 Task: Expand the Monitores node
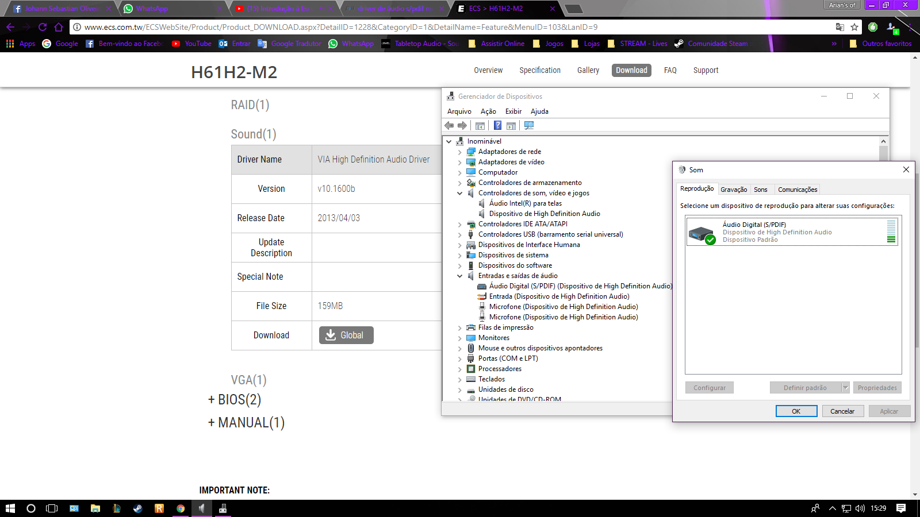[x=459, y=338]
